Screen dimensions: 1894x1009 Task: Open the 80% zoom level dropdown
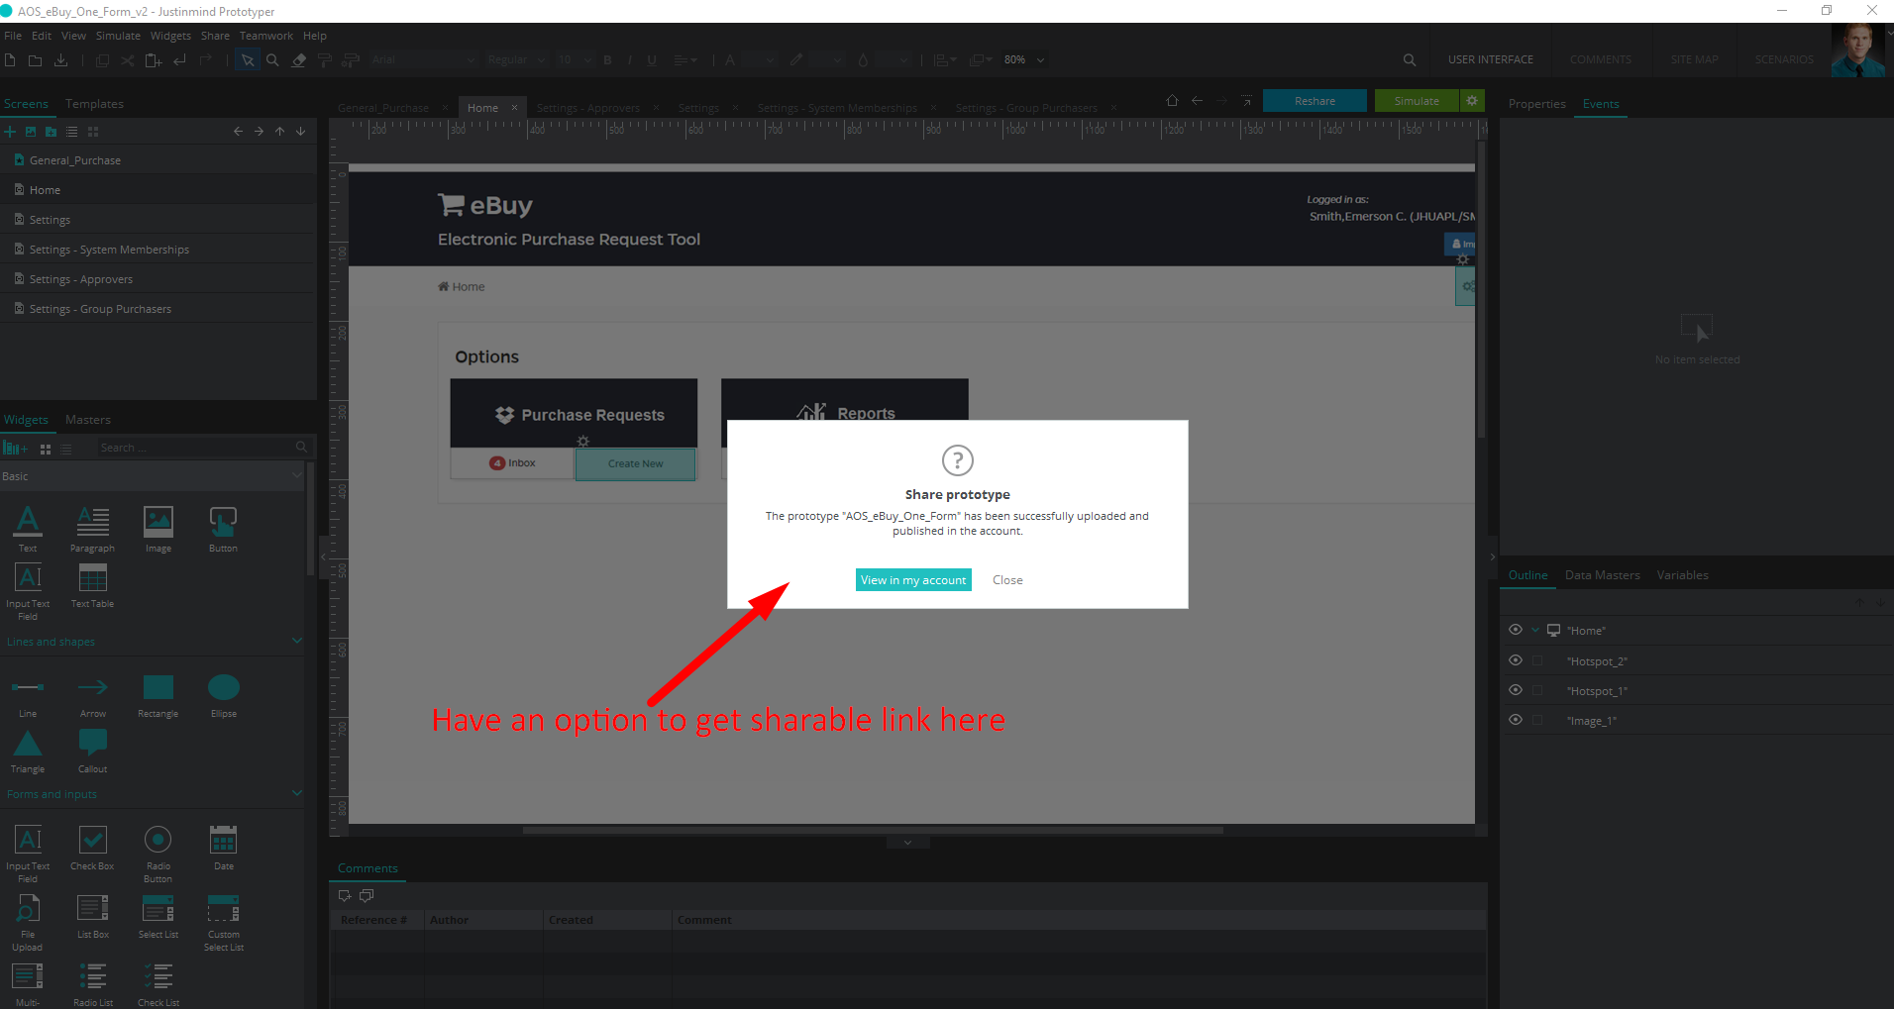1040,60
